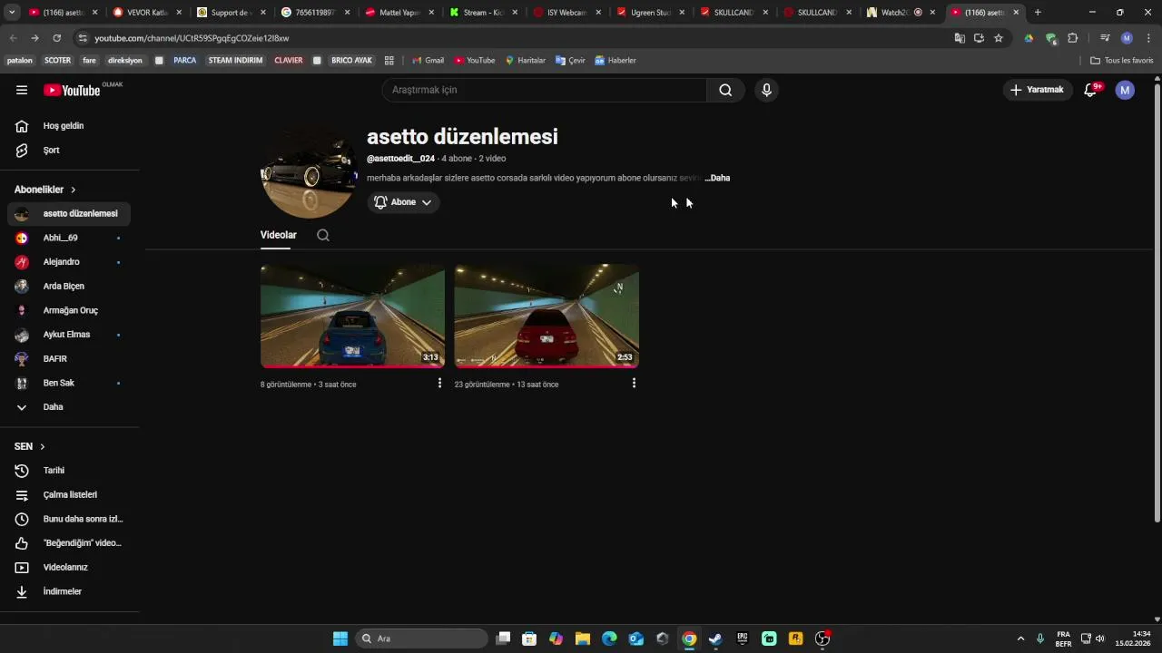Open OBS Studio from the taskbar
This screenshot has width=1162, height=653.
(x=822, y=638)
